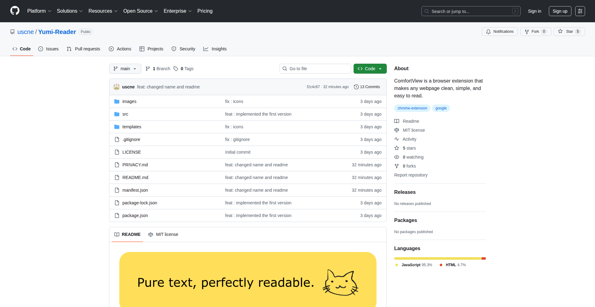This screenshot has width=595, height=307.
Task: Click the google topic tag
Action: click(x=441, y=108)
